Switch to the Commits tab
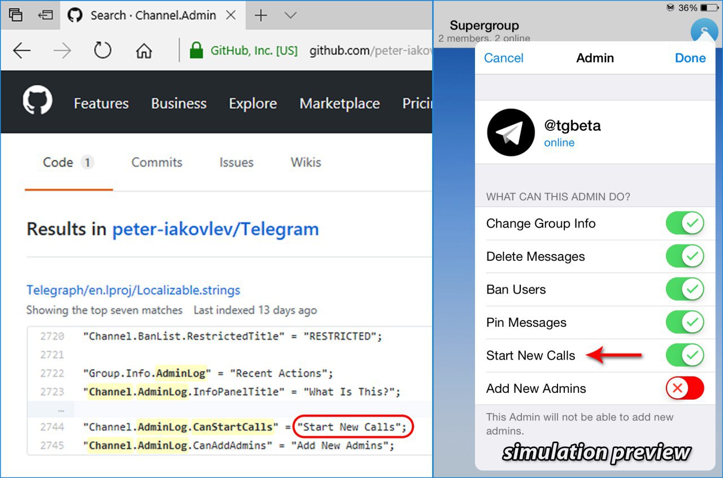The height and width of the screenshot is (478, 723). coord(156,163)
